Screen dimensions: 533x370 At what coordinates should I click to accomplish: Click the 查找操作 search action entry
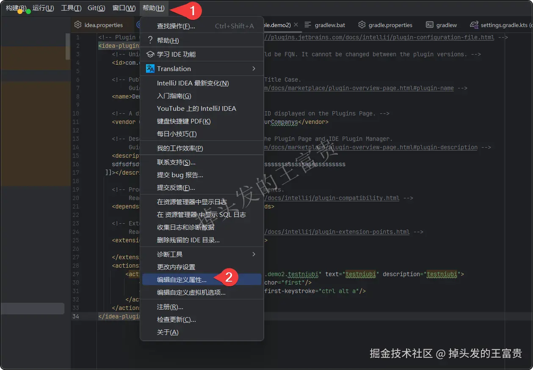pos(177,26)
